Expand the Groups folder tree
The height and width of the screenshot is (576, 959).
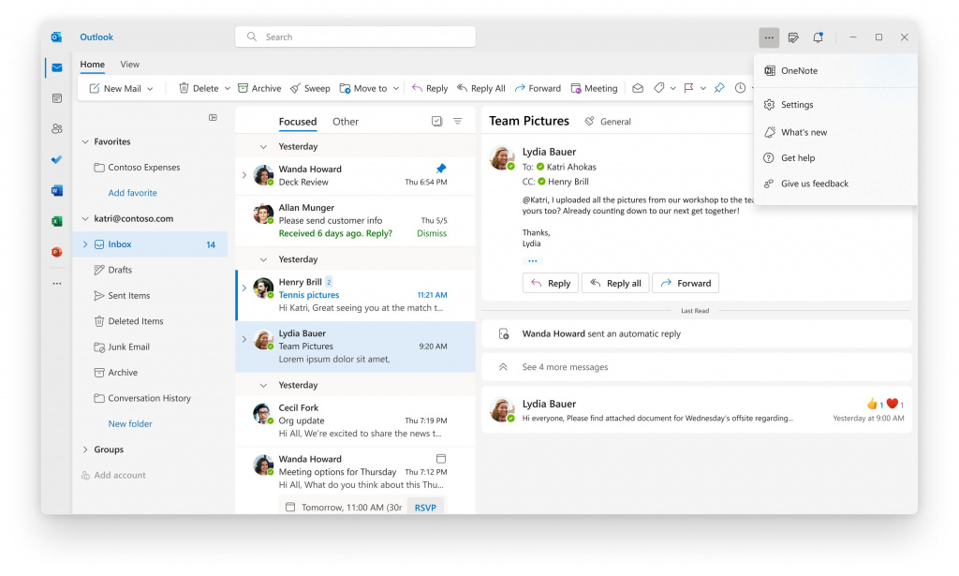pos(85,450)
